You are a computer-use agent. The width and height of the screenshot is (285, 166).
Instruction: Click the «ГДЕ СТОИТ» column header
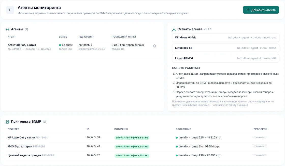85,37
